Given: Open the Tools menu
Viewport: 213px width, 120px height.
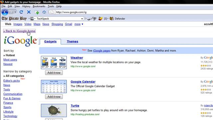Looking at the screenshot, I should click(x=51, y=6).
